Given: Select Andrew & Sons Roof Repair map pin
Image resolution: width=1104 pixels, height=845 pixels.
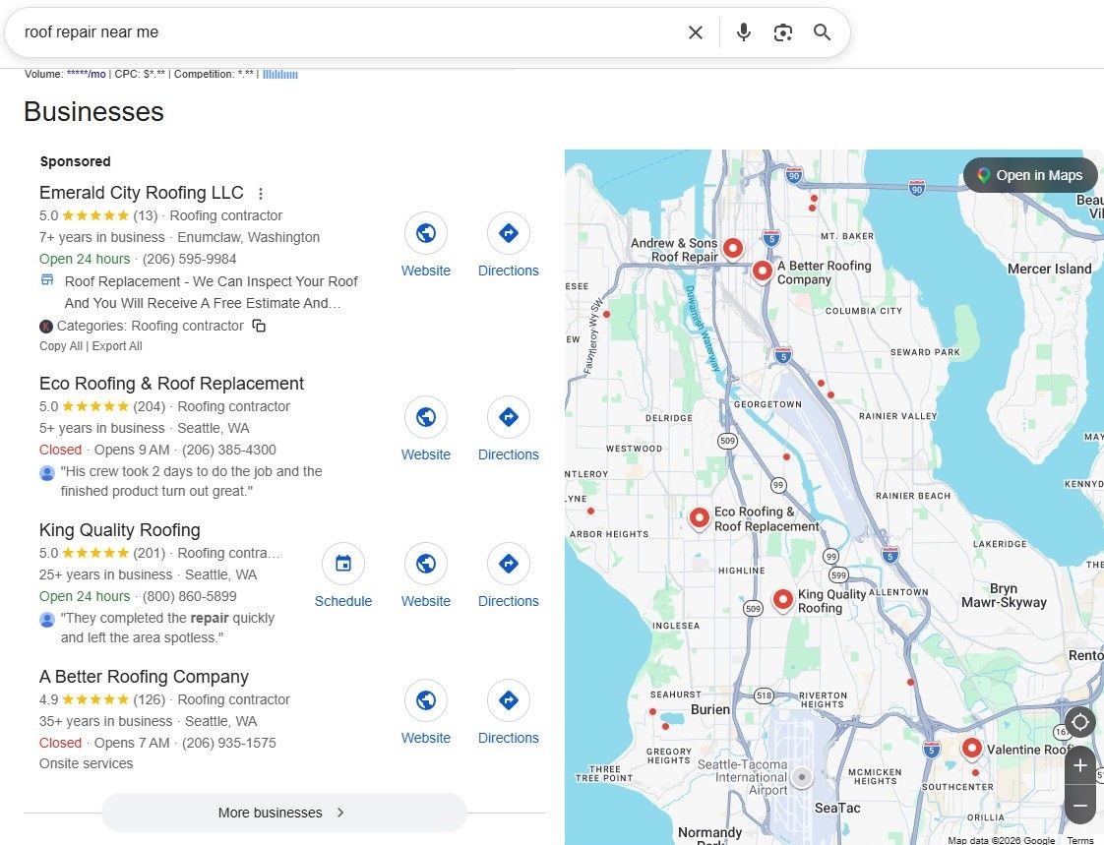Looking at the screenshot, I should [x=733, y=249].
